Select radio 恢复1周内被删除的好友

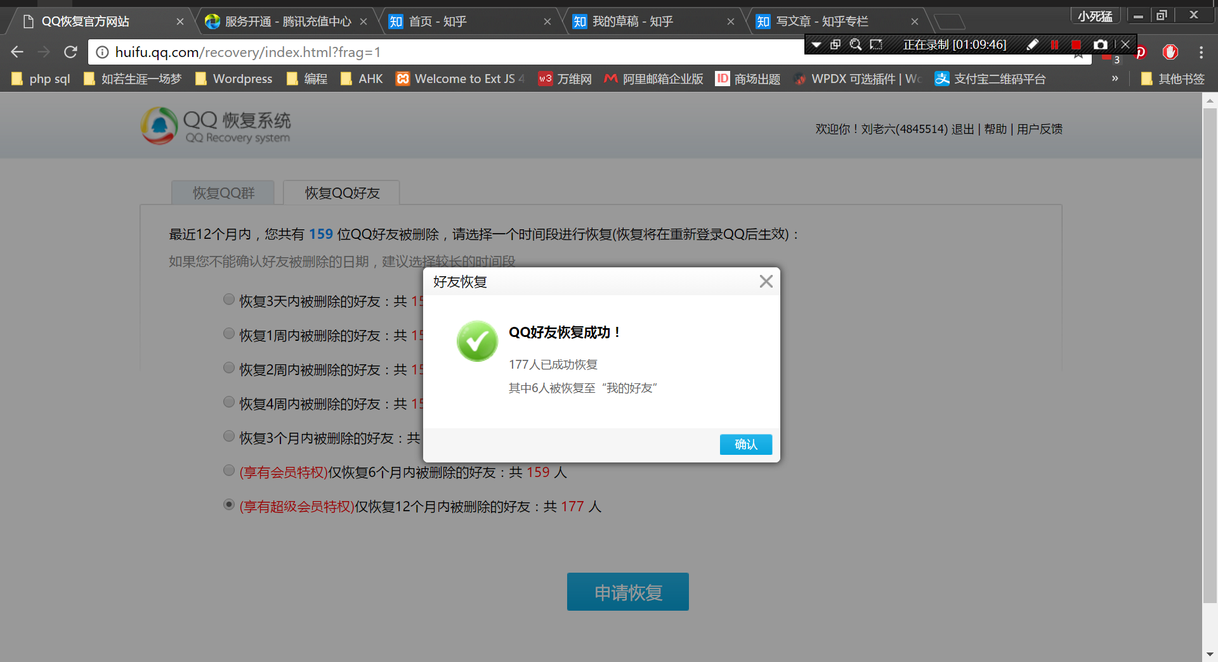[x=229, y=334]
